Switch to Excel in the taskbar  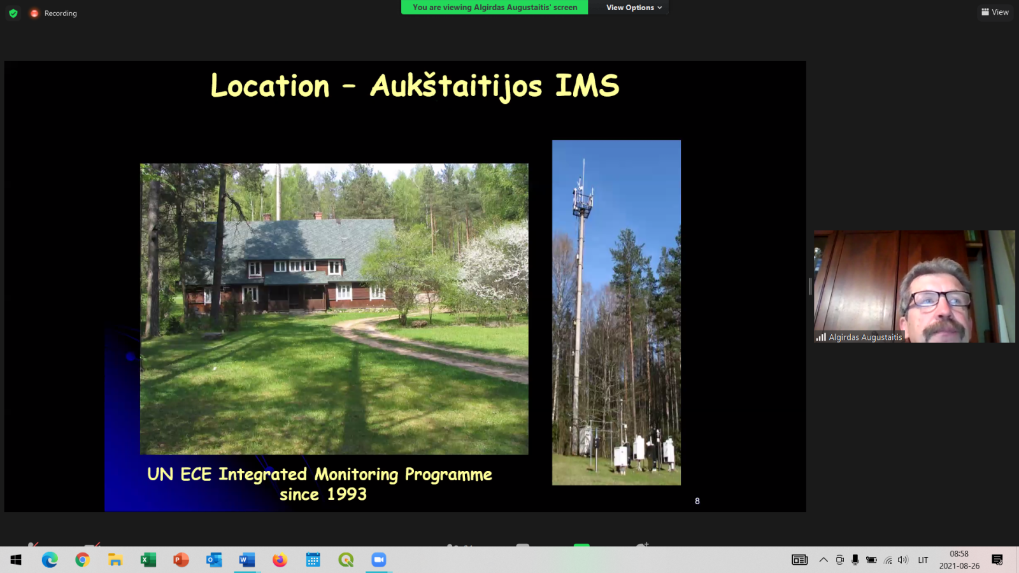148,560
